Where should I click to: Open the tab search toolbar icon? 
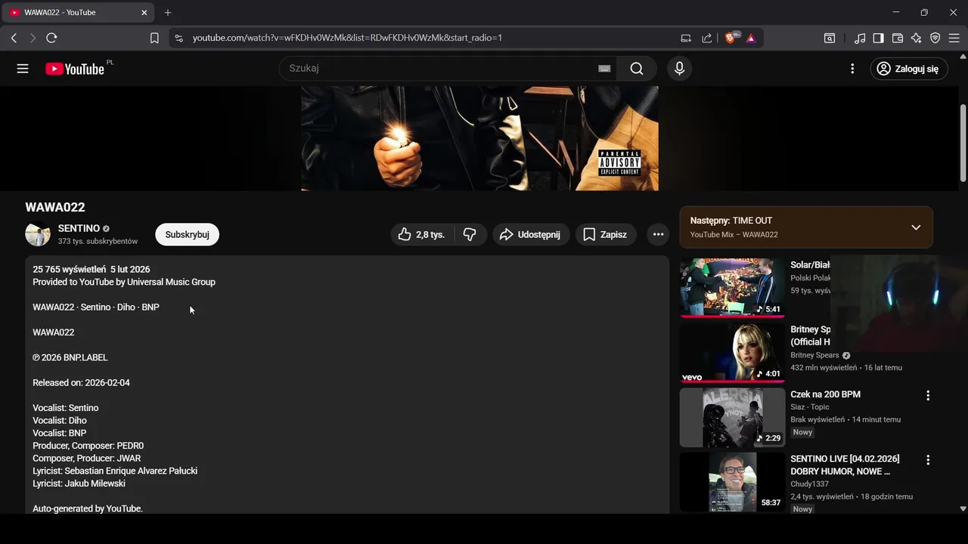point(830,38)
